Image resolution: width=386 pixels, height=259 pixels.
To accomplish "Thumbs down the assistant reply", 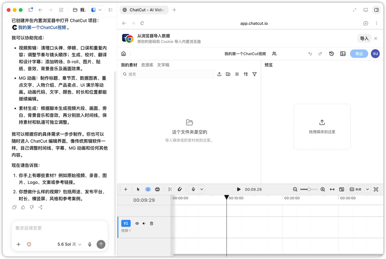I will (x=32, y=207).
